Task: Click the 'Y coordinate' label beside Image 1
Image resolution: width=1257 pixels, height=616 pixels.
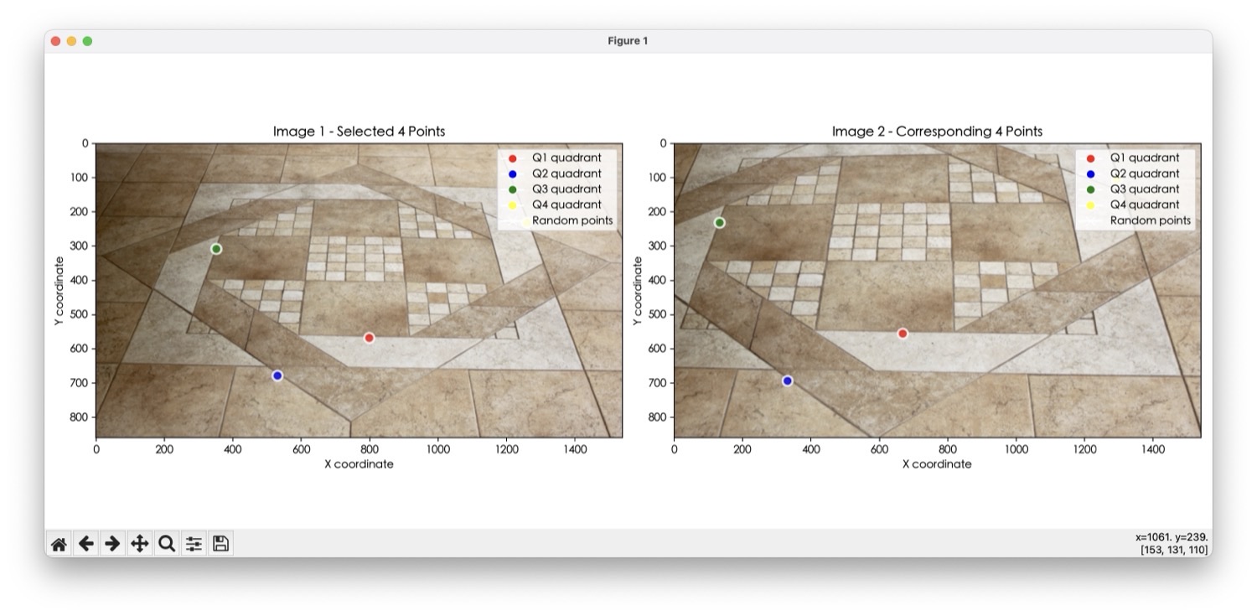Action: (x=60, y=290)
